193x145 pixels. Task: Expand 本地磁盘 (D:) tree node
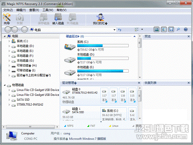(x=9, y=46)
